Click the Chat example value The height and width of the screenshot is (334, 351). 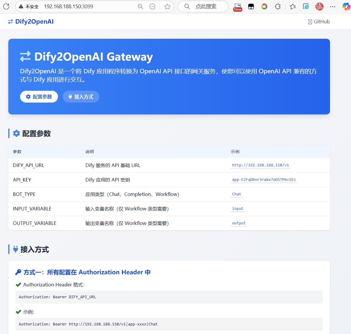click(x=237, y=194)
